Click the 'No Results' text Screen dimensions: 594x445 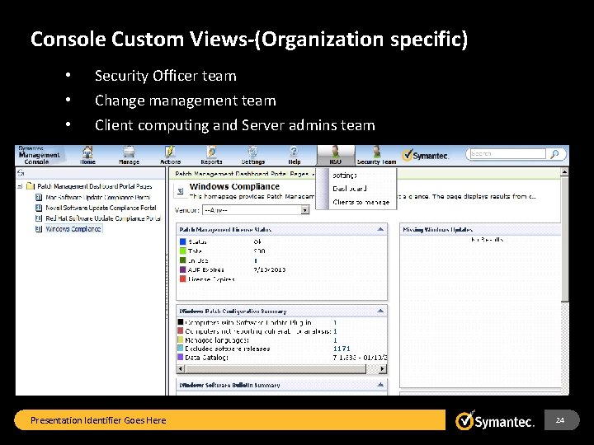point(488,240)
